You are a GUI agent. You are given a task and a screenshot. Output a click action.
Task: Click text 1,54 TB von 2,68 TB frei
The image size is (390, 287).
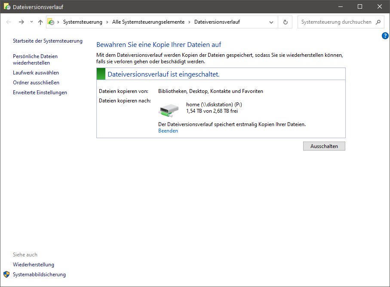click(x=212, y=111)
